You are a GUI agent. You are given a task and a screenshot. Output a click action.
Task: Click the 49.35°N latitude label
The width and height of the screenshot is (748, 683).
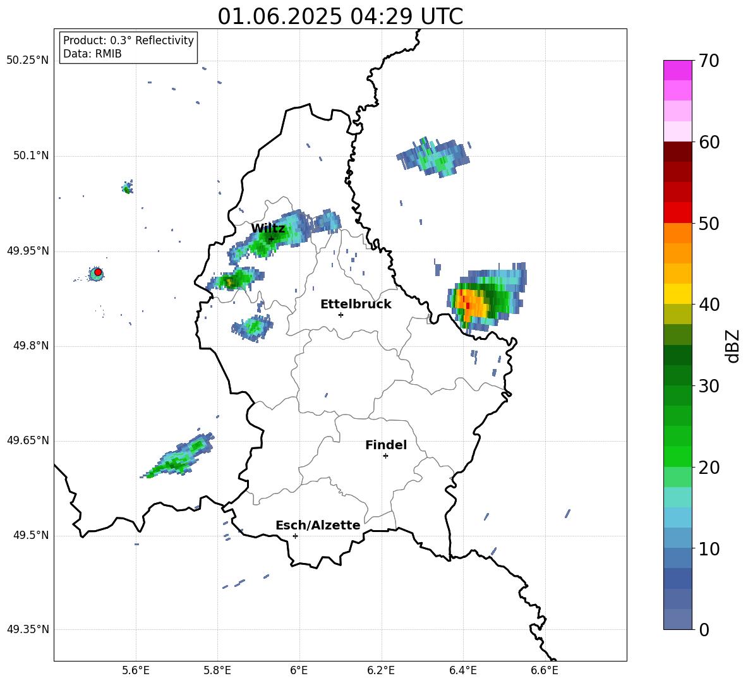[x=28, y=629]
